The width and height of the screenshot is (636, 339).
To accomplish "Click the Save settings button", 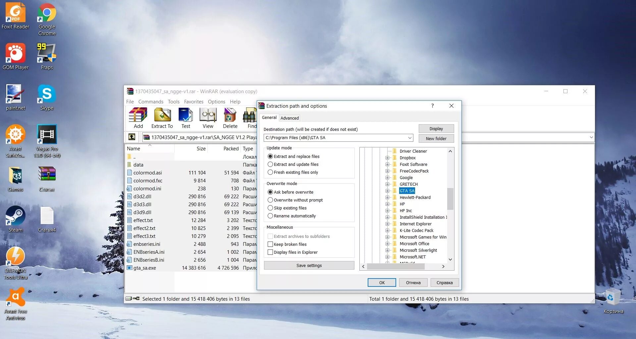I will pyautogui.click(x=309, y=265).
